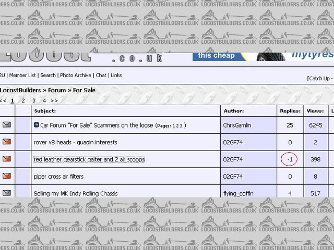Screen dimensions: 334x250
Task: Click the Forum breadcrumb link
Action: [x=57, y=90]
